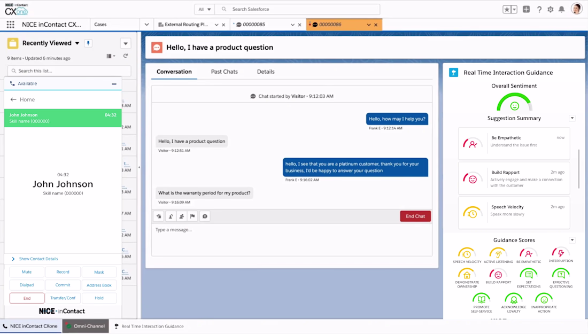Viewport: 588px width, 334px height.
Task: Close the 00000086 tab
Action: (376, 25)
